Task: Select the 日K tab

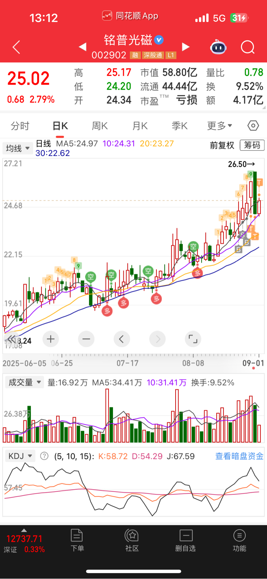Action: point(60,126)
